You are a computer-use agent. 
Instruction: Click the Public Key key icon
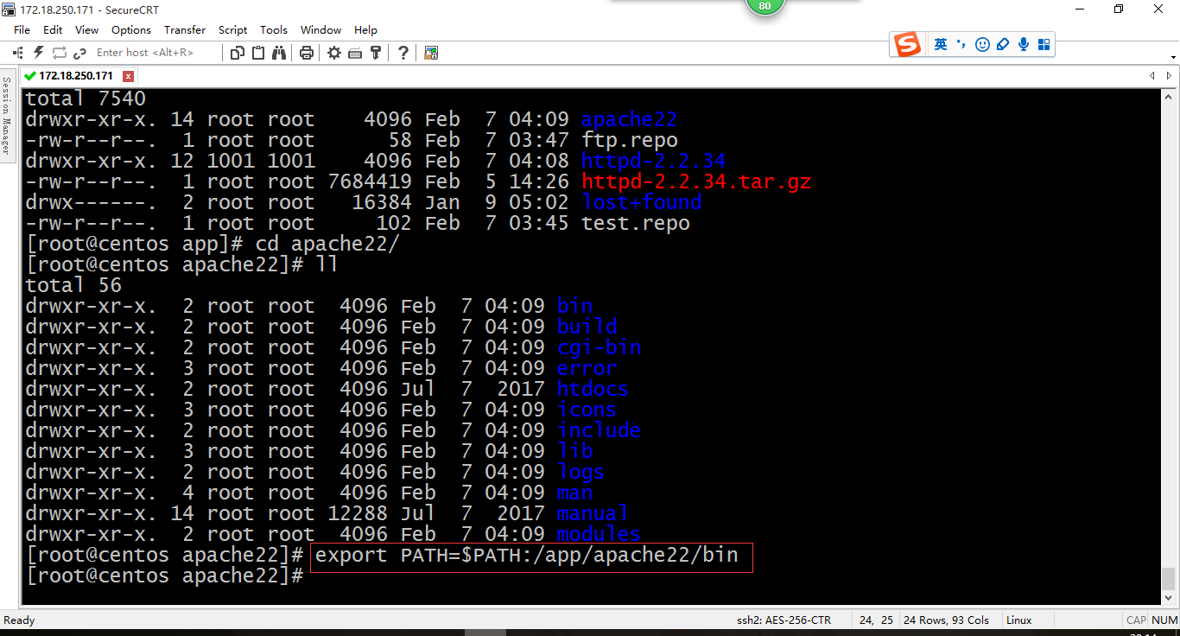(x=376, y=53)
